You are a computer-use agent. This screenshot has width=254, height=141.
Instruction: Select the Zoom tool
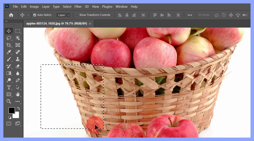coord(9,102)
